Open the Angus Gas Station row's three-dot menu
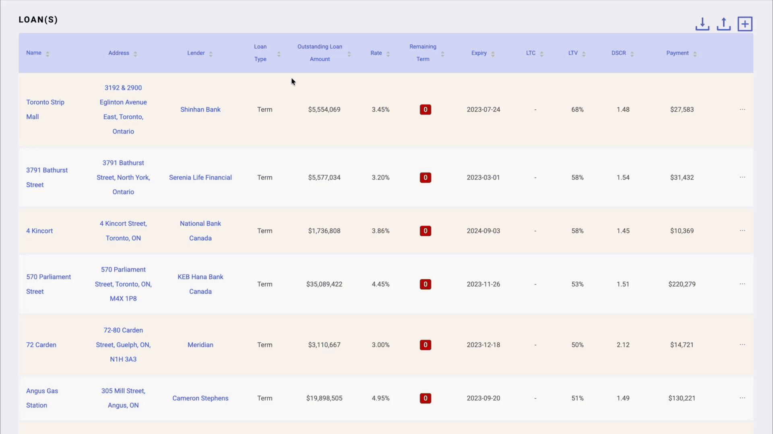 tap(742, 398)
